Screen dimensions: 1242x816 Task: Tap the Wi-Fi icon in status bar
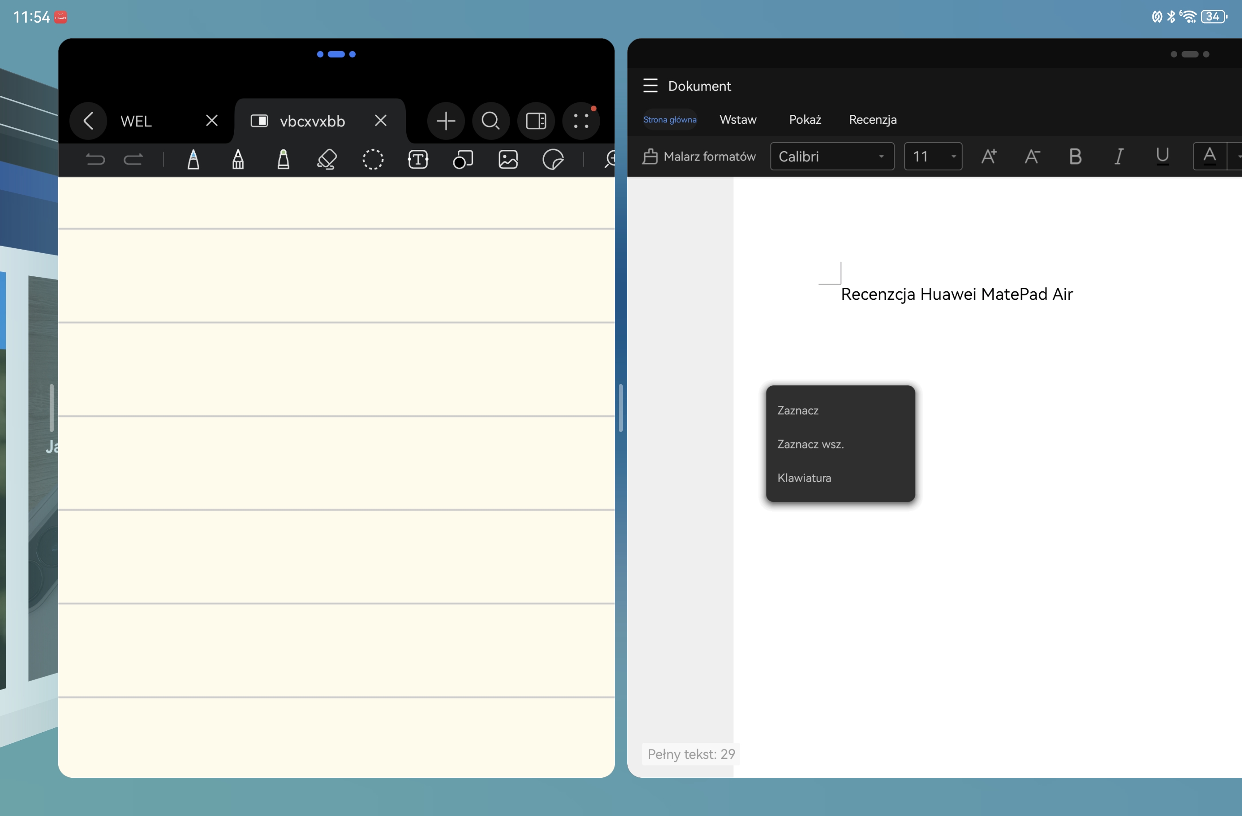1188,17
